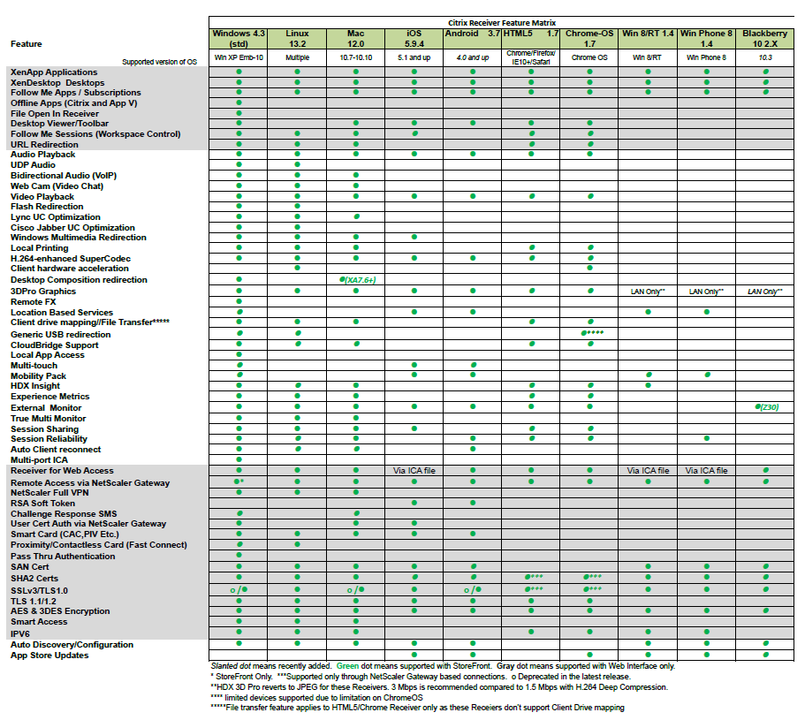The width and height of the screenshot is (805, 720).
Task: Select the Citrix Receiver Feature Matrix title
Action: tap(503, 23)
